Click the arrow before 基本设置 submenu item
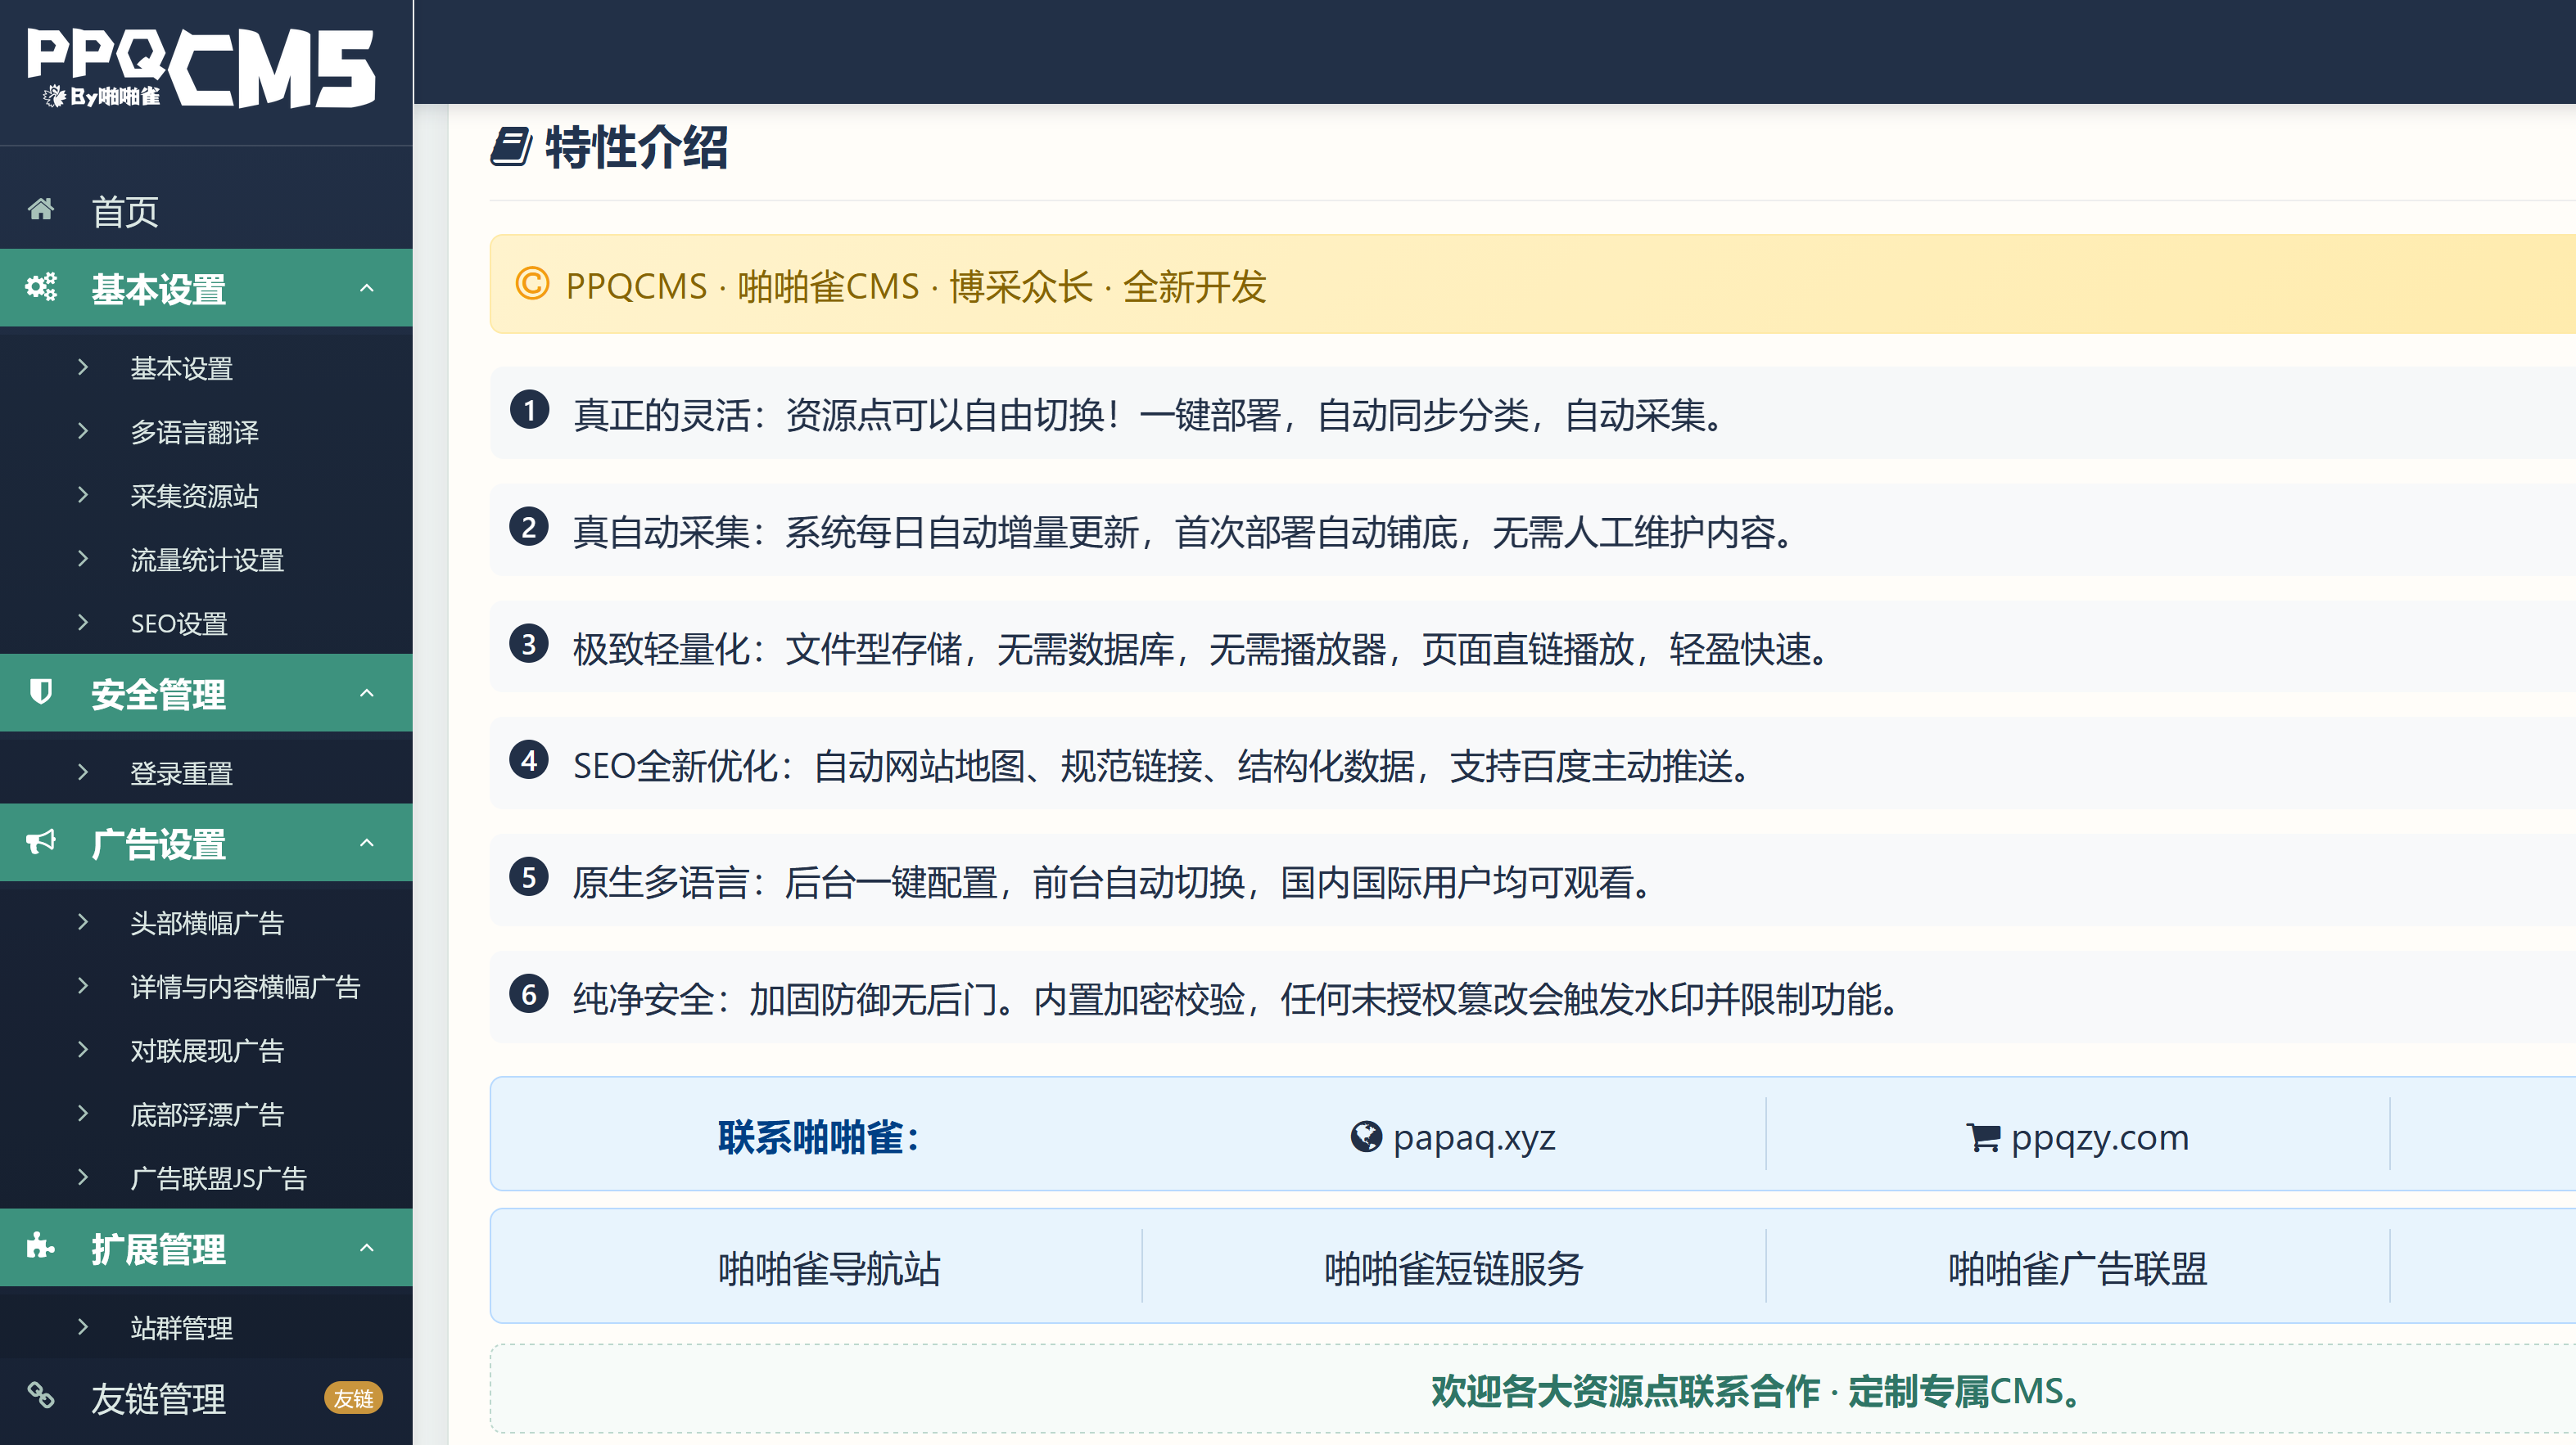Viewport: 2576px width, 1445px height. [83, 367]
